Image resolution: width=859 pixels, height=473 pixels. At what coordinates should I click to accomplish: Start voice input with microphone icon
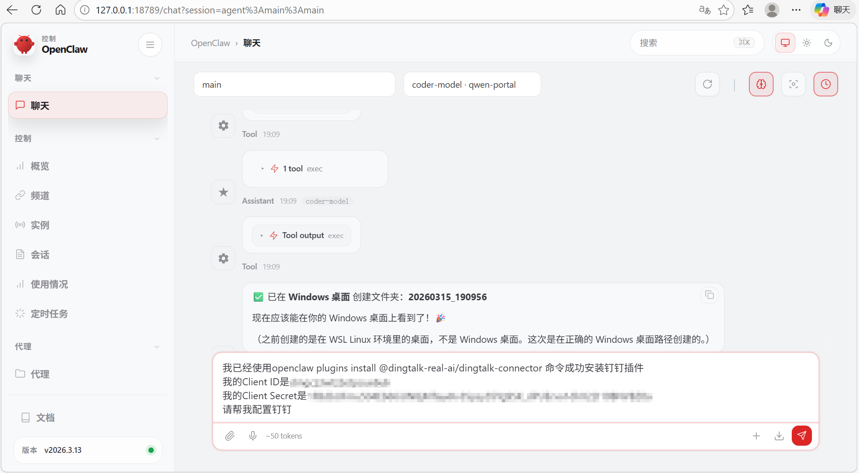tap(253, 436)
